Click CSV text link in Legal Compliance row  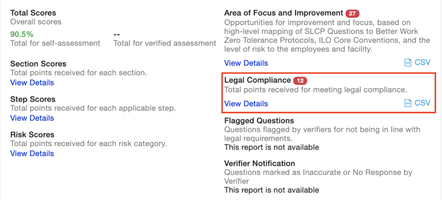coord(423,103)
